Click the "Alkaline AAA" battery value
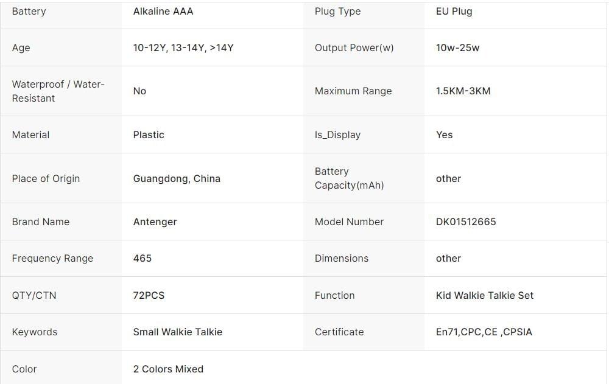The width and height of the screenshot is (609, 384). (163, 12)
